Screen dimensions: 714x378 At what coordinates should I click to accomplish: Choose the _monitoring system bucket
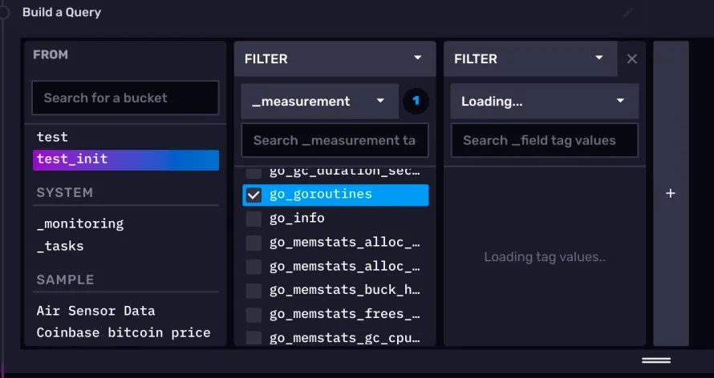(x=80, y=223)
